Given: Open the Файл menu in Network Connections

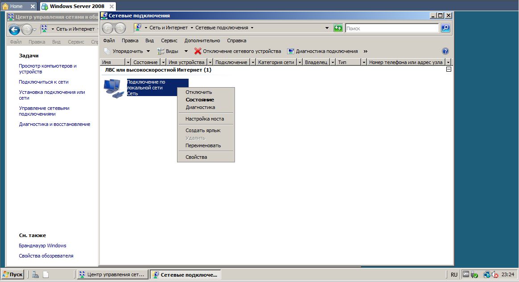Looking at the screenshot, I should [109, 40].
